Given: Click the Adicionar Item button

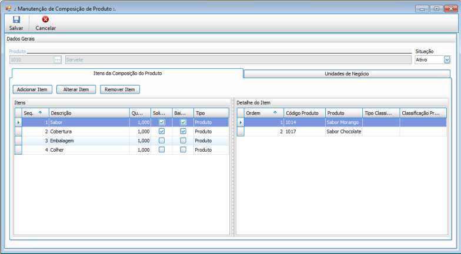Looking at the screenshot, I should 32,89.
